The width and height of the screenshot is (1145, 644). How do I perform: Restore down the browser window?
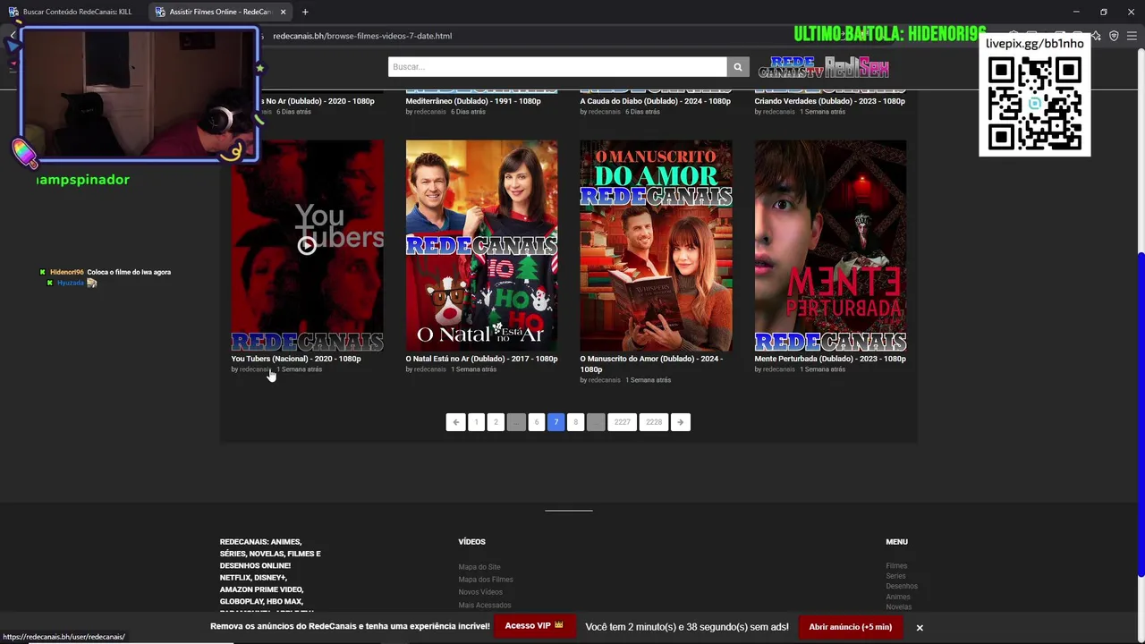[1104, 12]
